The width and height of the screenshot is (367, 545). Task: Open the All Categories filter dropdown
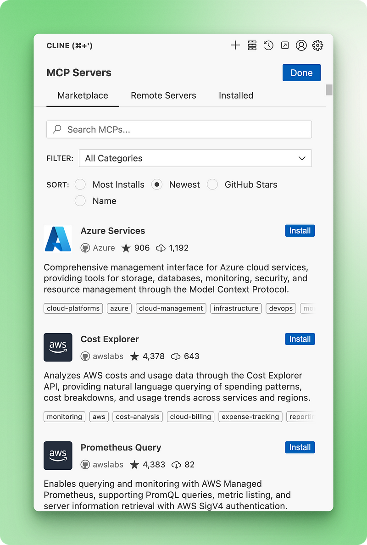[x=195, y=158]
